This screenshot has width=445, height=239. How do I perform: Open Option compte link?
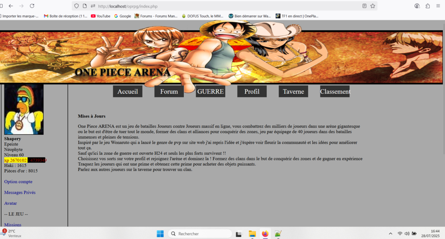[18, 182]
